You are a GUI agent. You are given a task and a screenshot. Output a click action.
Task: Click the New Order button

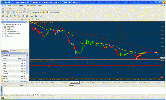[x=36, y=12]
